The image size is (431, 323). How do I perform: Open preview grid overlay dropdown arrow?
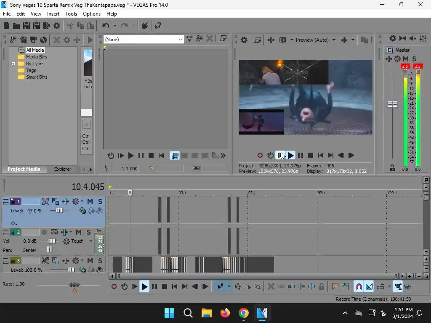coord(353,40)
